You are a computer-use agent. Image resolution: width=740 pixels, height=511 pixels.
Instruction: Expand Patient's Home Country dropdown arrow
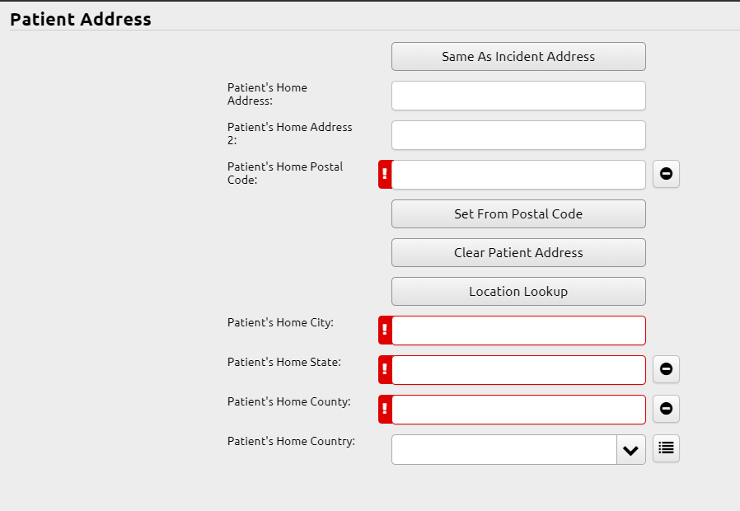pos(630,450)
